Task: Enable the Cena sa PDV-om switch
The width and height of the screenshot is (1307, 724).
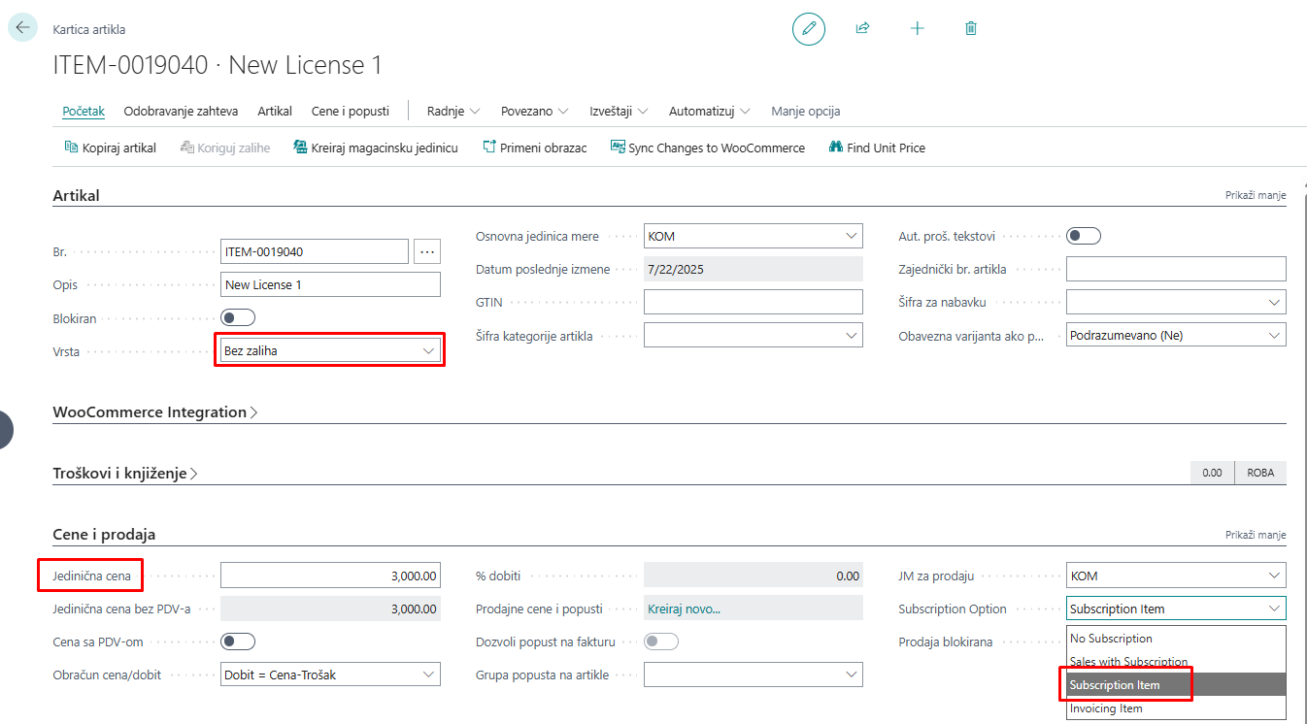Action: (x=238, y=641)
